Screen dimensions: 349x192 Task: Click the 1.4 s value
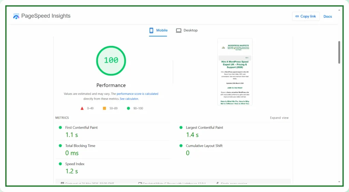pyautogui.click(x=192, y=135)
